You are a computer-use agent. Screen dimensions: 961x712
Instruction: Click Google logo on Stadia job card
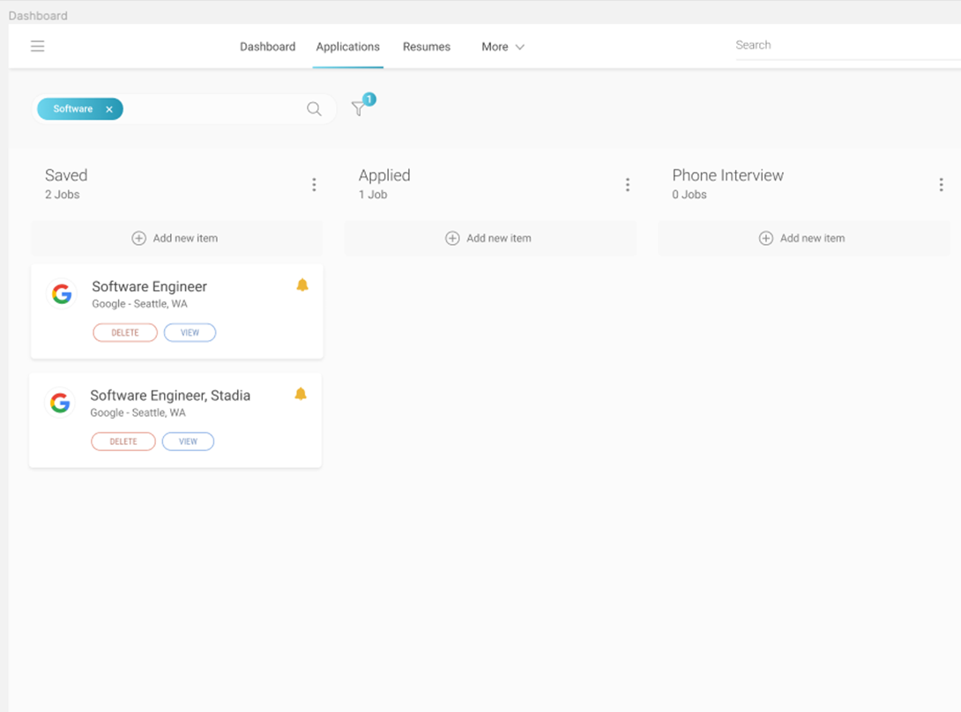(x=60, y=404)
